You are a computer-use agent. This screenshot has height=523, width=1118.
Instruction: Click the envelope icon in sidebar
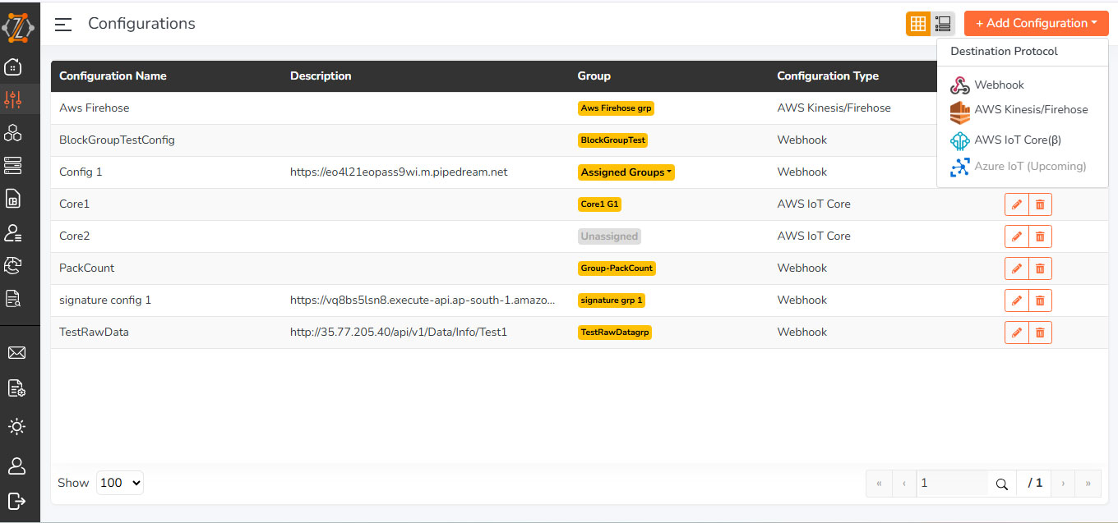(x=16, y=353)
